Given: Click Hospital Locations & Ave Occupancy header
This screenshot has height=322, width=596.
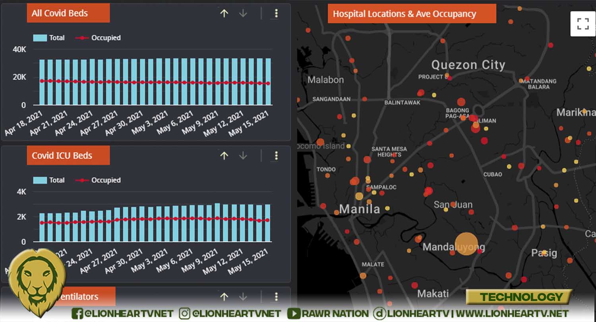Looking at the screenshot, I should tap(412, 14).
